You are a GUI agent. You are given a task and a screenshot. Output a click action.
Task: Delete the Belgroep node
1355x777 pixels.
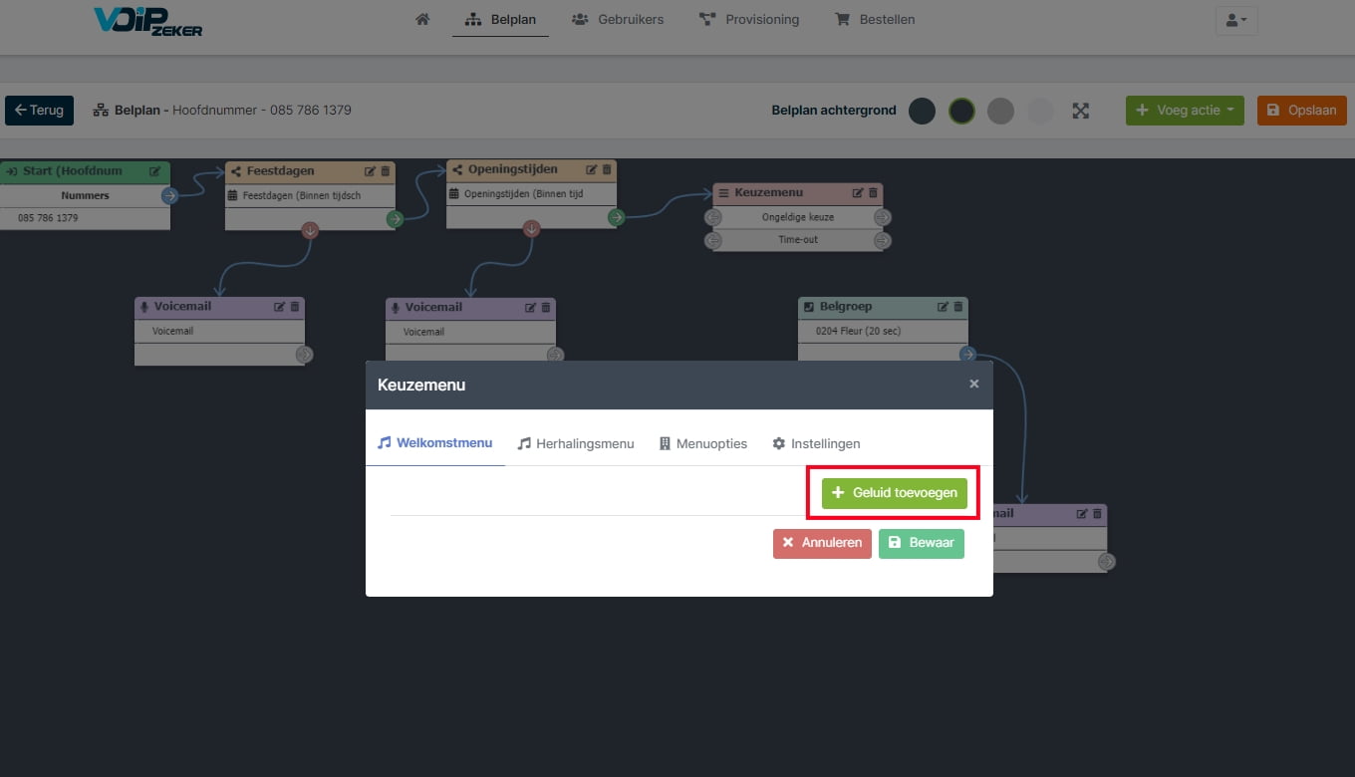[x=958, y=307]
